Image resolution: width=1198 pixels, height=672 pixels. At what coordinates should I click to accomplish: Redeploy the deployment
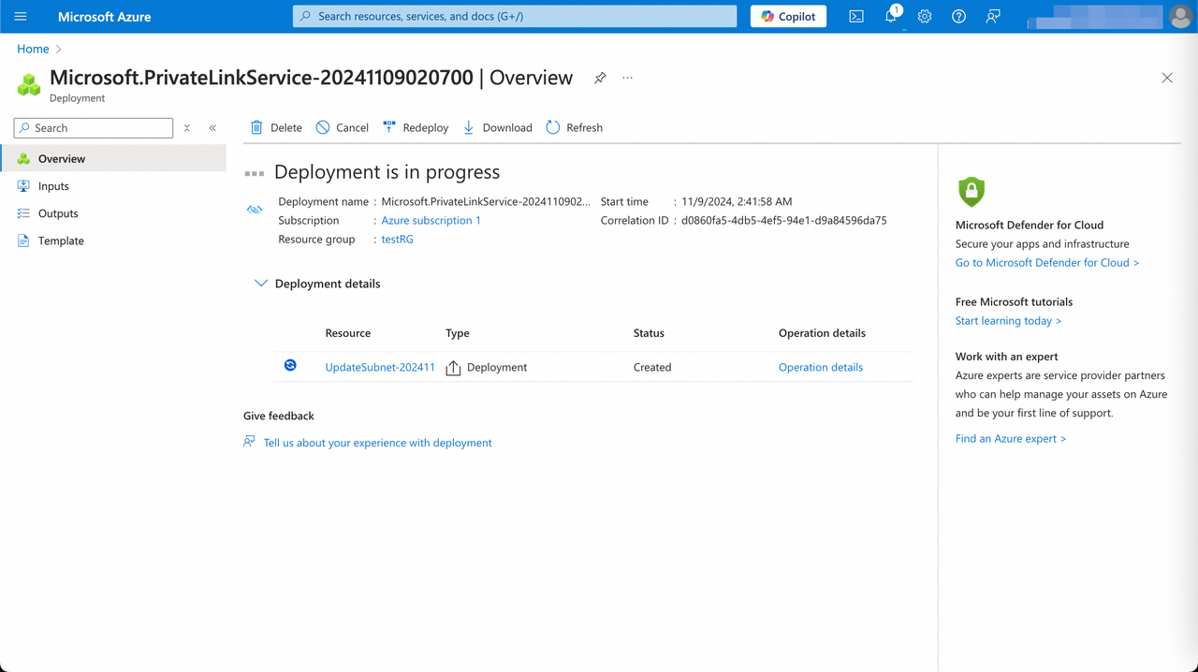point(415,127)
